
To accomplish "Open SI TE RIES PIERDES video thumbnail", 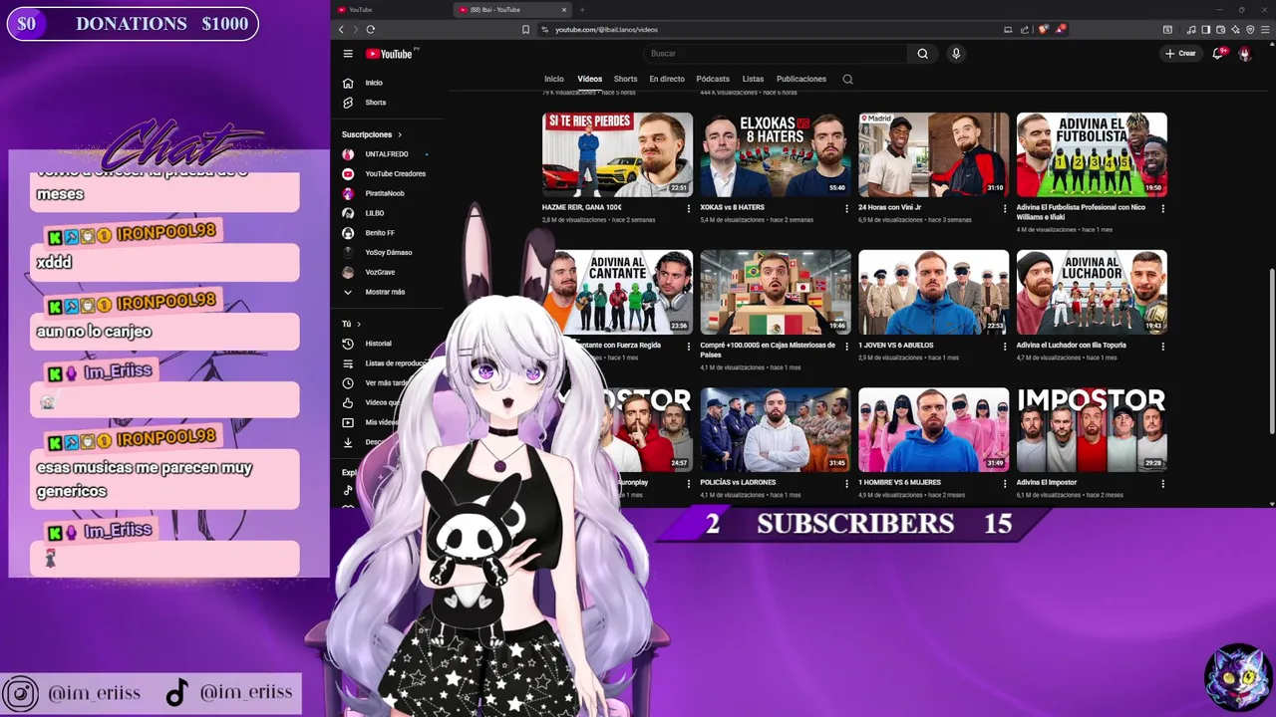I will 618,154.
